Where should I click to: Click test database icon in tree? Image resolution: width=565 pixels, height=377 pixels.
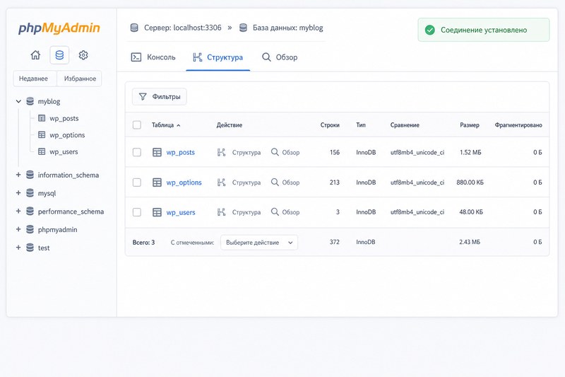(30, 248)
